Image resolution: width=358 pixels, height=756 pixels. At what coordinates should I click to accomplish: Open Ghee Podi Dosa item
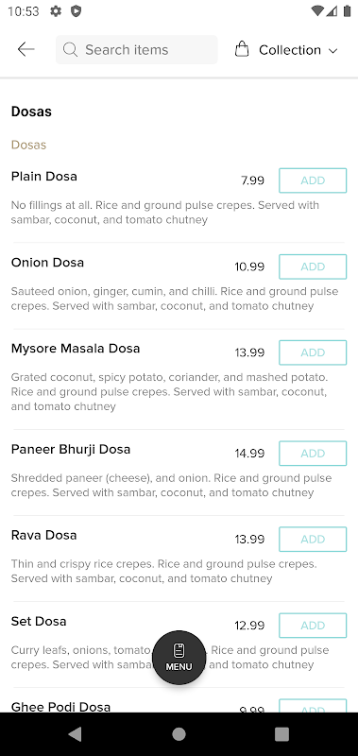60,707
